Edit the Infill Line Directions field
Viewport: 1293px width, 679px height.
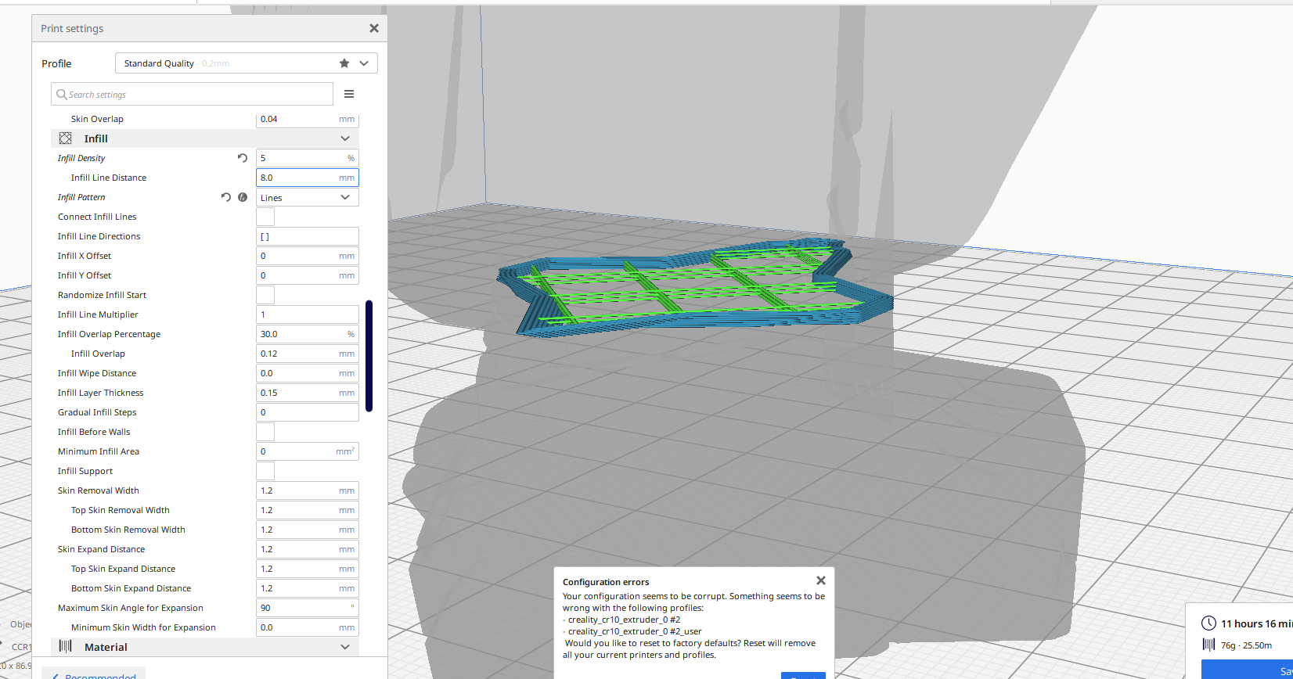coord(308,236)
